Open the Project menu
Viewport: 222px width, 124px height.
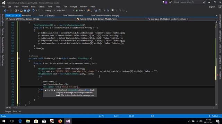25,7
